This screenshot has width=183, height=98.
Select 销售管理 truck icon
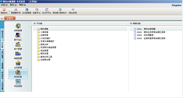click(18, 54)
